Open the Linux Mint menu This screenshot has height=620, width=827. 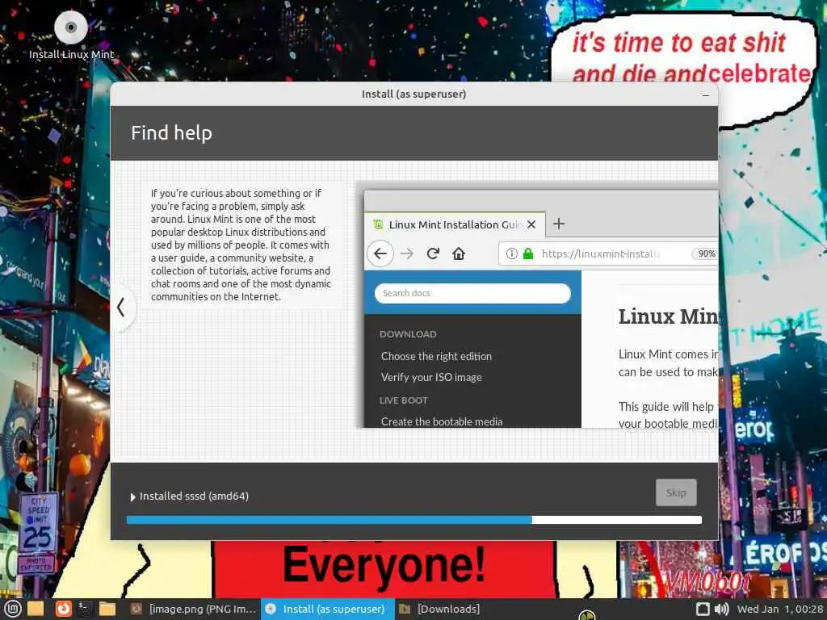point(11,609)
